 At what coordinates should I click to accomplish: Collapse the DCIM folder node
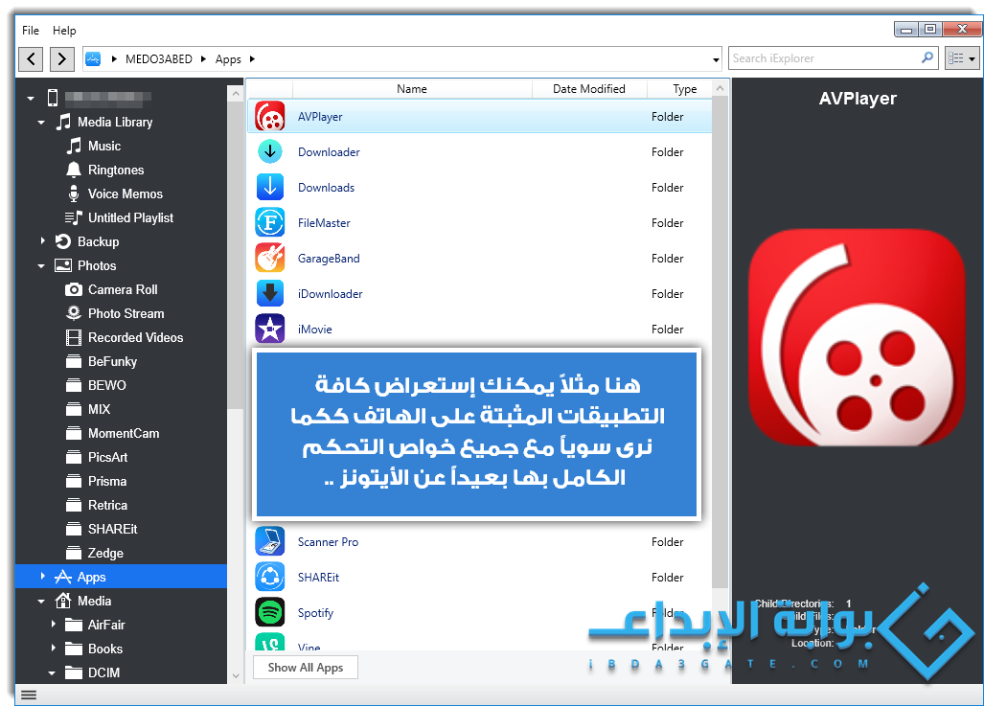(52, 673)
